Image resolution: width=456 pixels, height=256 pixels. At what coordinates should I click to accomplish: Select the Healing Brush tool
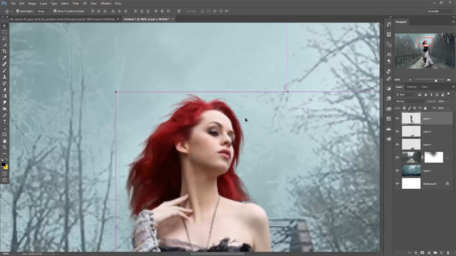coord(4,64)
